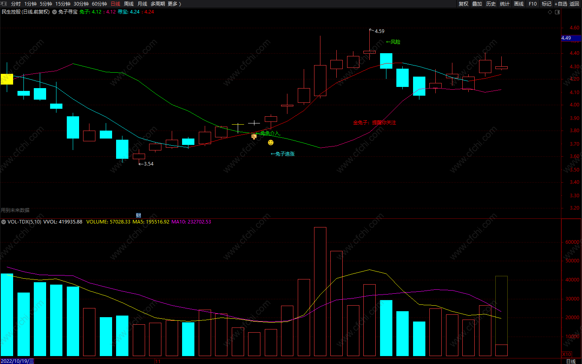Click the smiley face signal icon on chart
The height and width of the screenshot is (364, 582).
[x=271, y=143]
